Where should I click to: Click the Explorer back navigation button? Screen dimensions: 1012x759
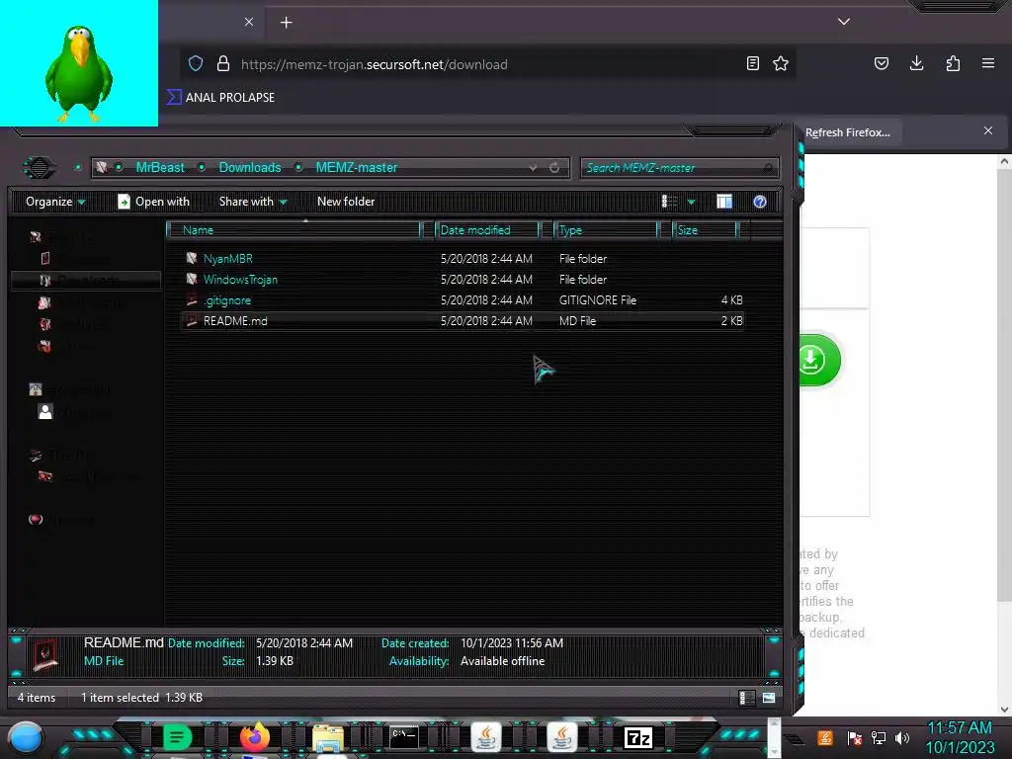pyautogui.click(x=40, y=168)
